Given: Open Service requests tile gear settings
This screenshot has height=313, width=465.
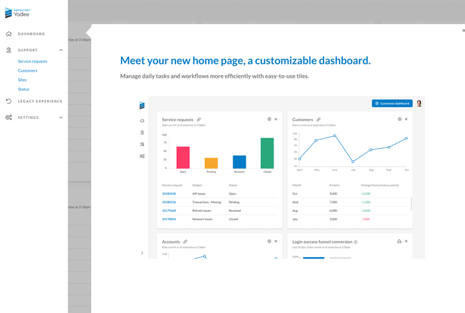Looking at the screenshot, I should tap(269, 120).
